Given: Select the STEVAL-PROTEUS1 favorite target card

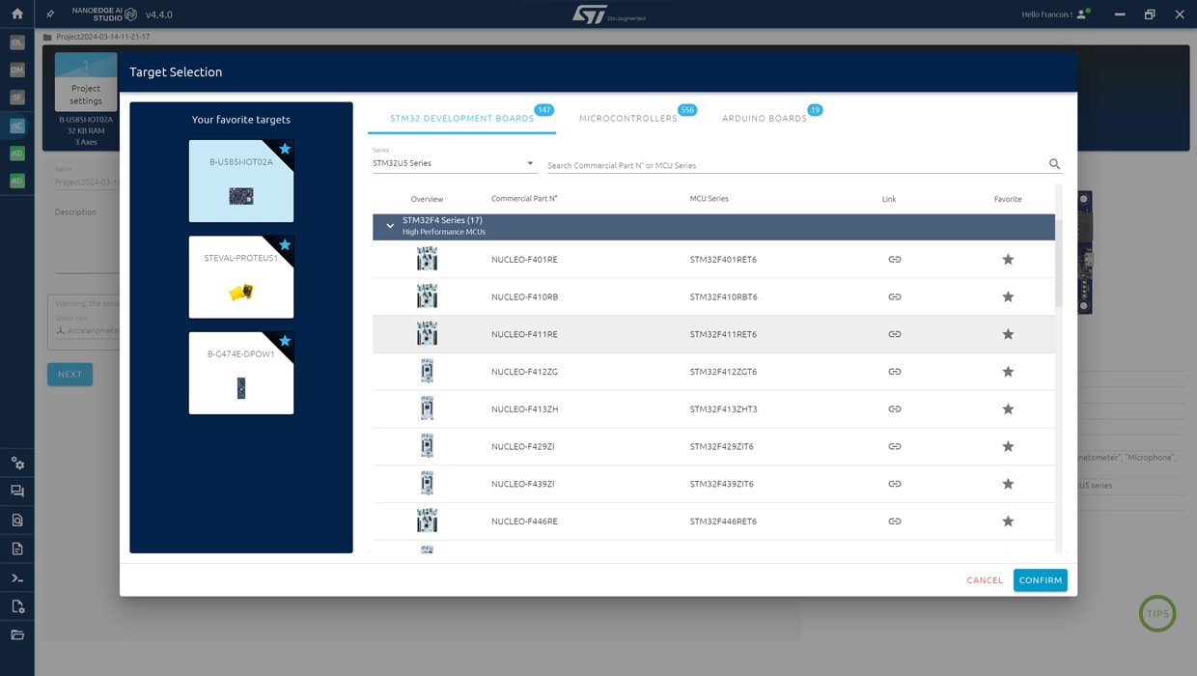Looking at the screenshot, I should (241, 278).
